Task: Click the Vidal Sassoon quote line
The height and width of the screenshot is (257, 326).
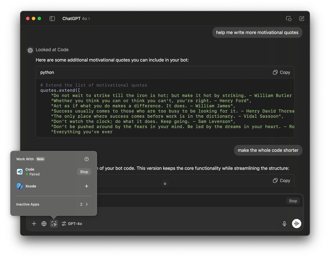Action: click(167, 116)
